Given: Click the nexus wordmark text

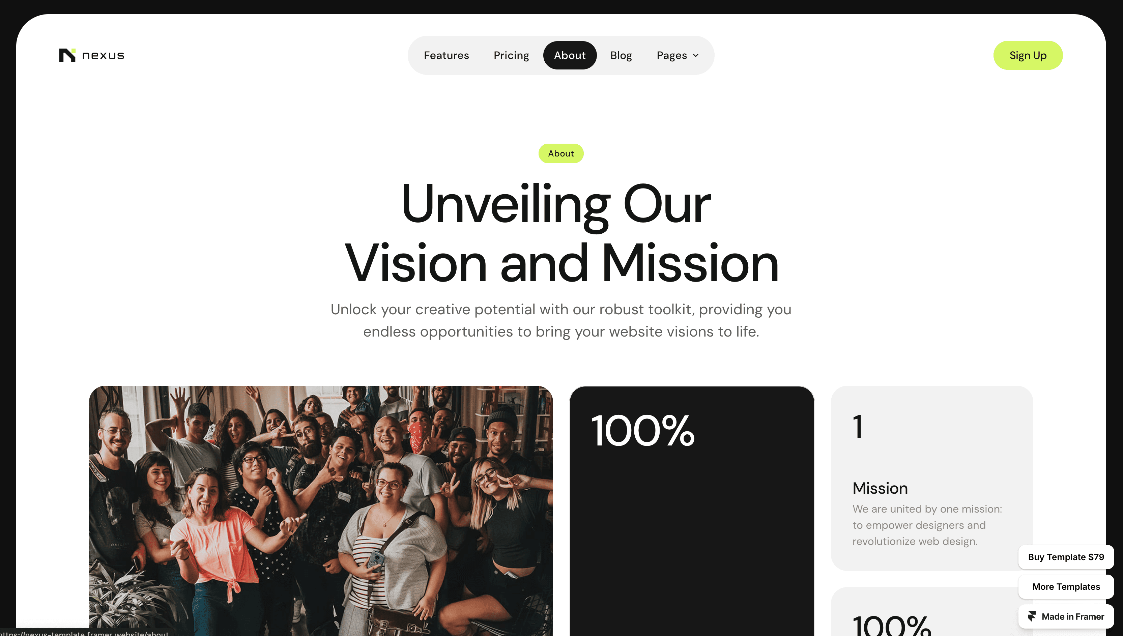Looking at the screenshot, I should [x=103, y=56].
